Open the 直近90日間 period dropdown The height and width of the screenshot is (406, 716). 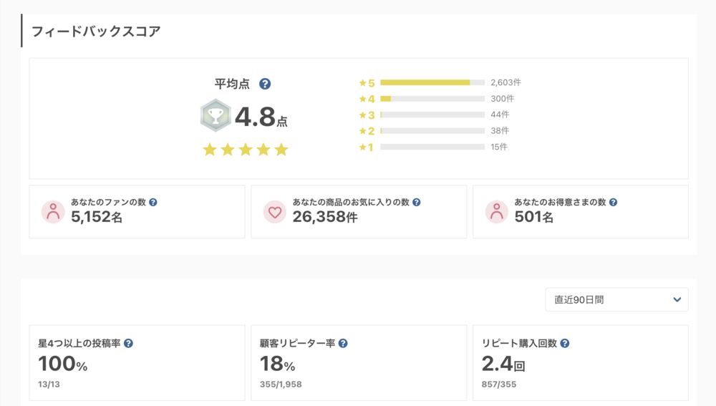click(x=616, y=300)
